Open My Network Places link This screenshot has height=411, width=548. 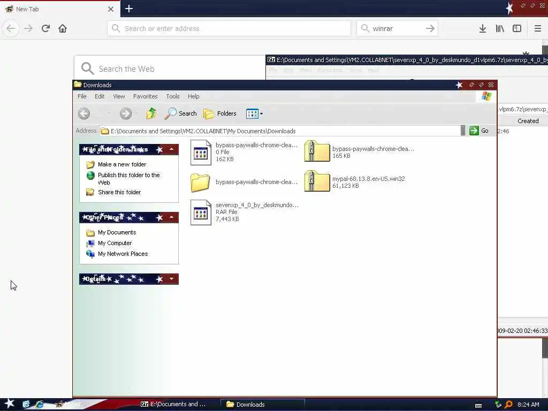click(123, 254)
